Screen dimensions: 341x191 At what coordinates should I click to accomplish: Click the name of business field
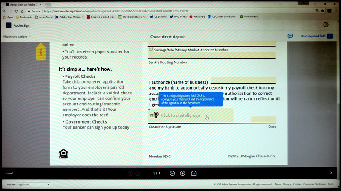(243, 80)
